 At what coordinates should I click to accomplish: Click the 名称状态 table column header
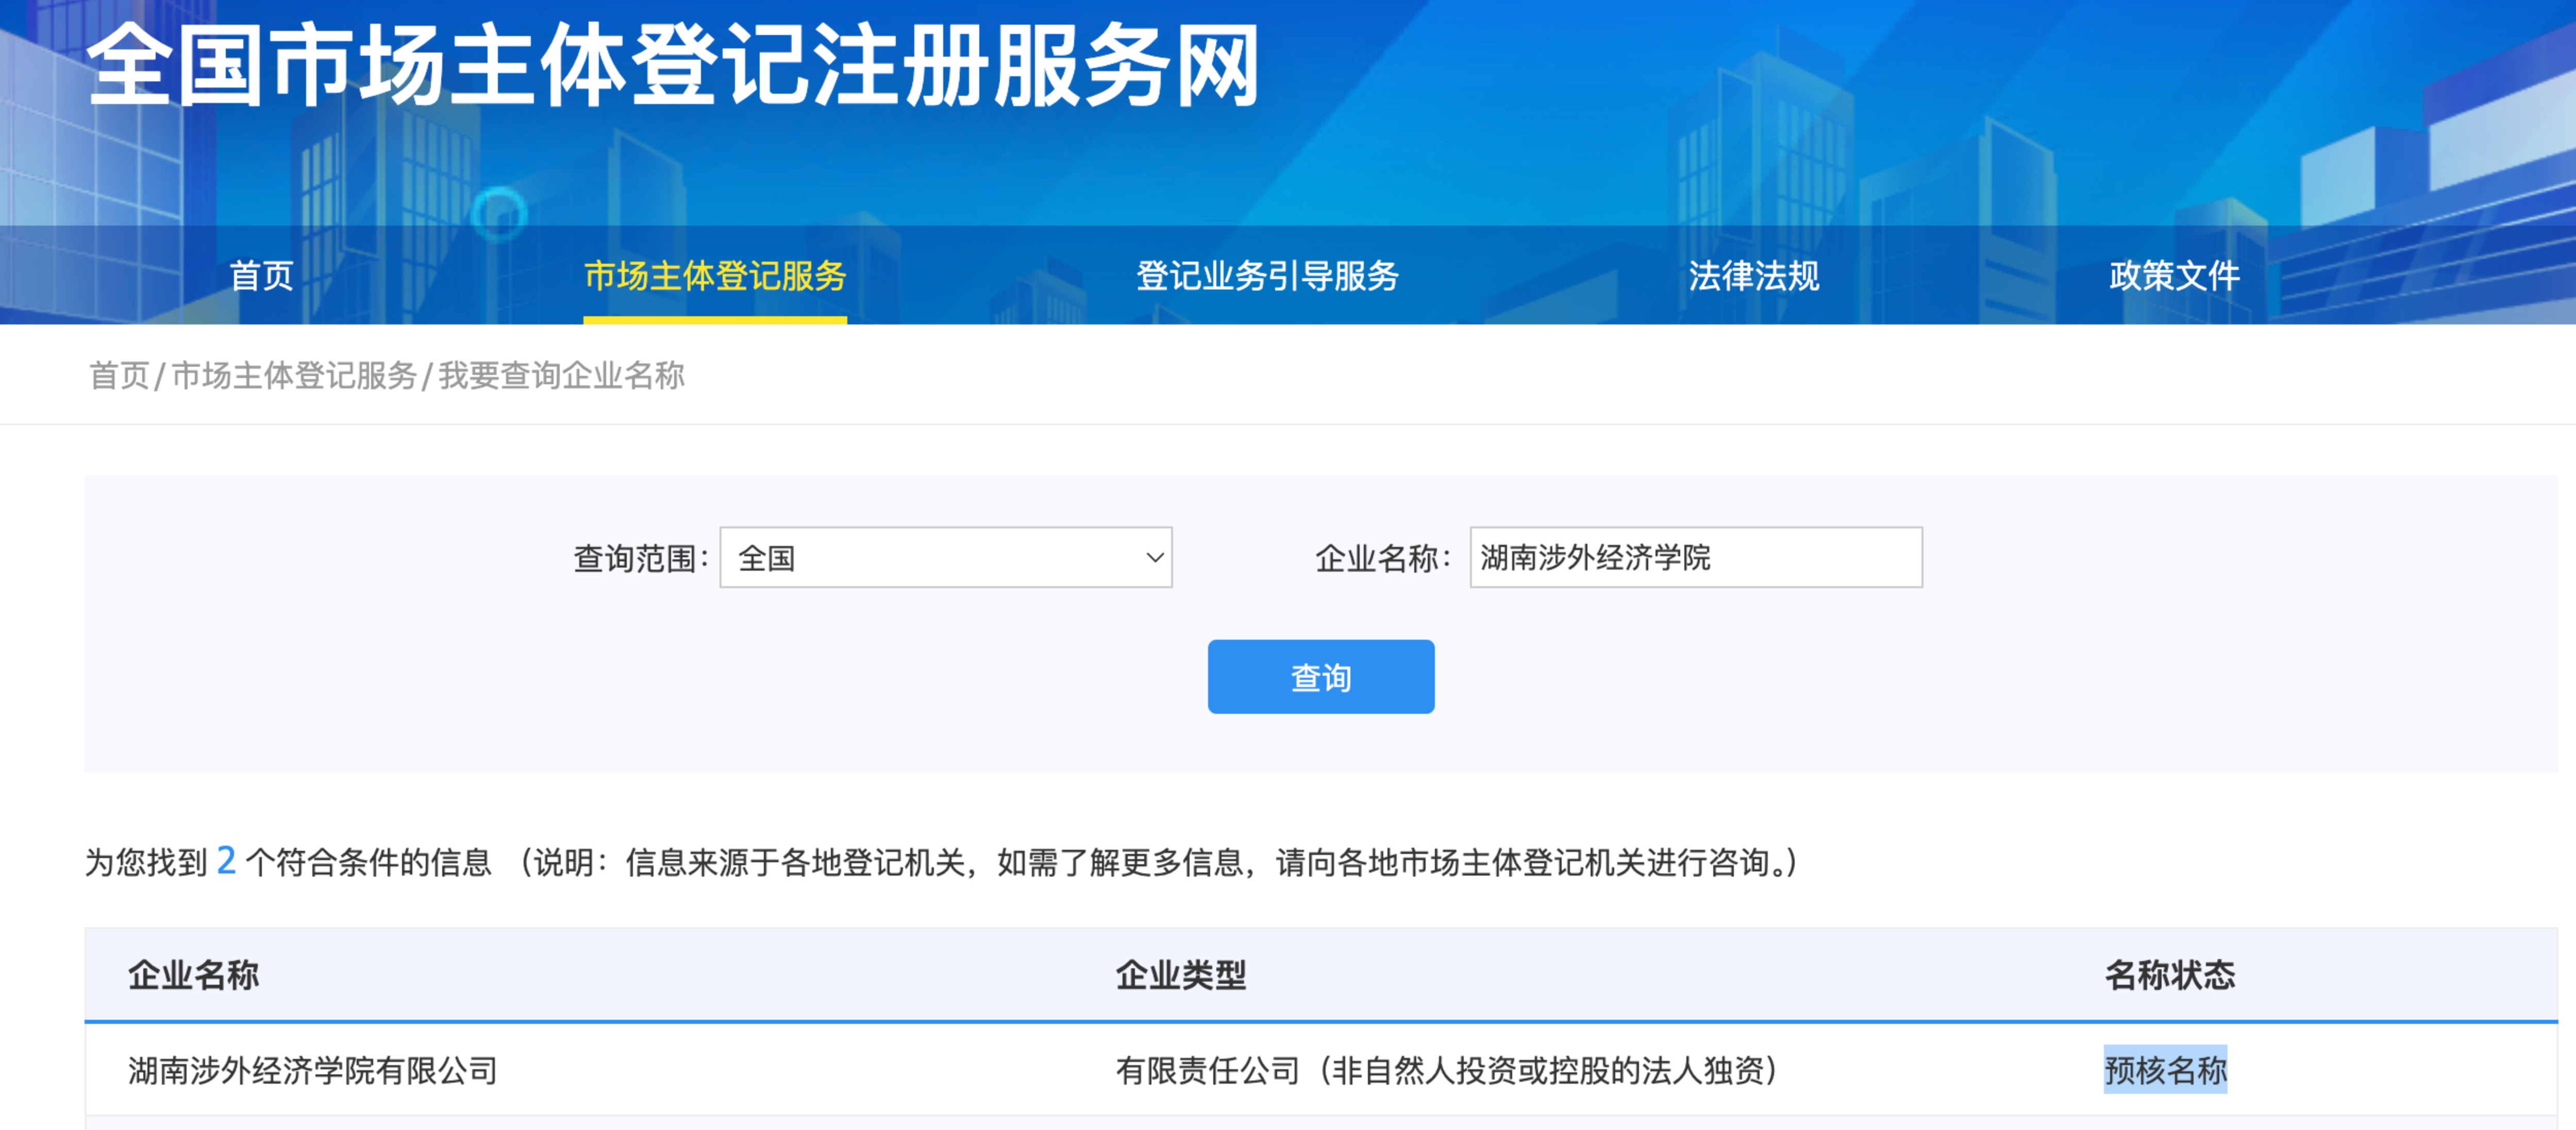(x=2169, y=974)
